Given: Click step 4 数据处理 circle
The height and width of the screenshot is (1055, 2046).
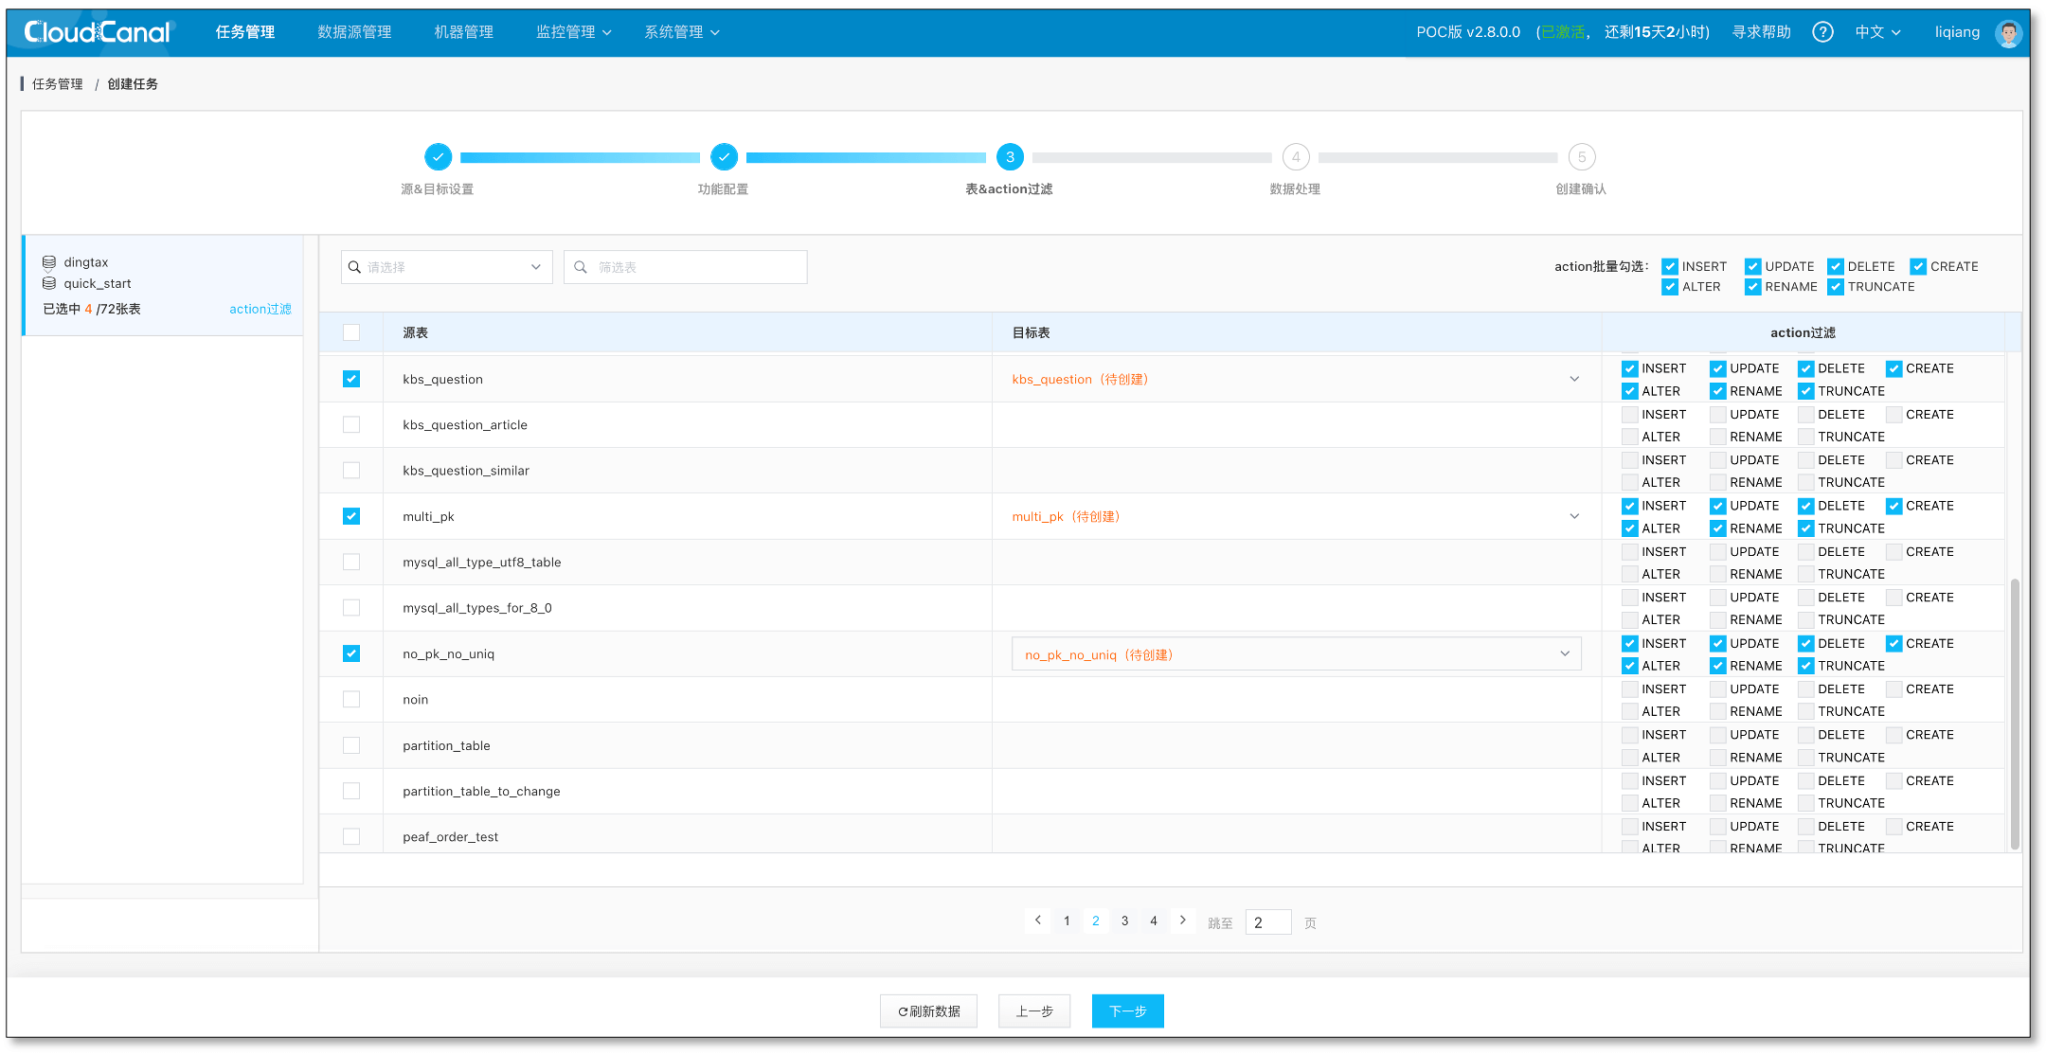Looking at the screenshot, I should tap(1295, 157).
